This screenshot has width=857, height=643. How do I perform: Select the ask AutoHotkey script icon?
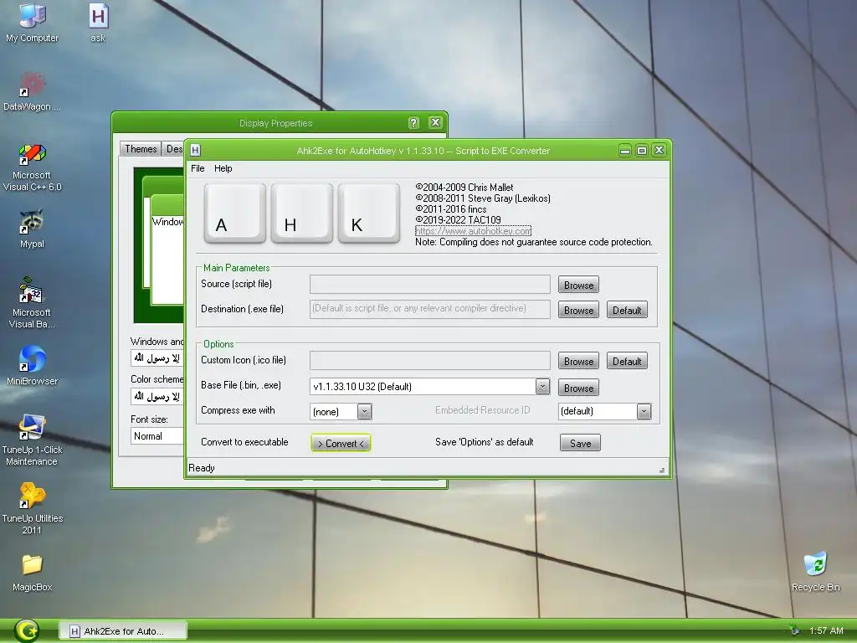coord(98,23)
